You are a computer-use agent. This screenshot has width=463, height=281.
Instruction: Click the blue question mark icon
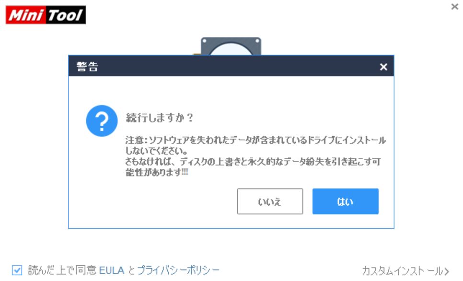click(102, 121)
